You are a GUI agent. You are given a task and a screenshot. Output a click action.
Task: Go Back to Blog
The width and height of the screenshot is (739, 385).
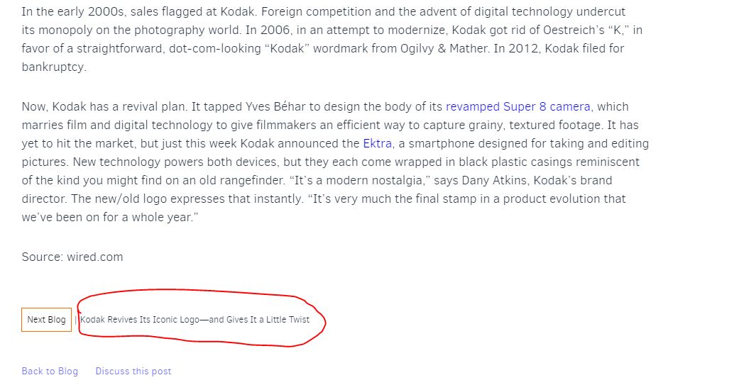50,372
